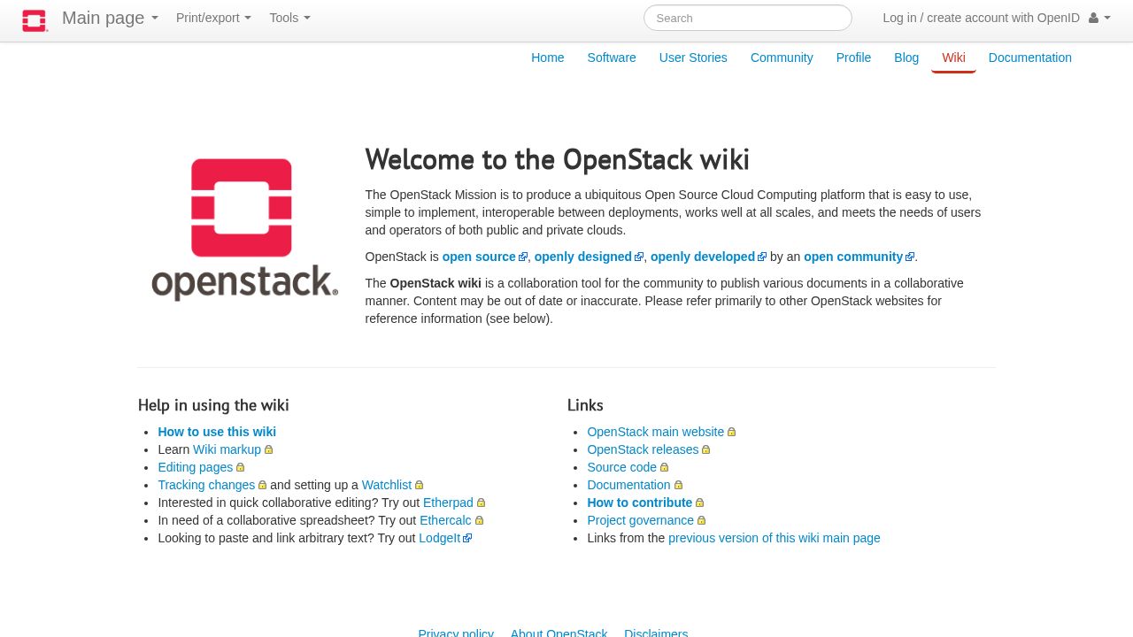This screenshot has width=1133, height=637.
Task: Open the Blog tab
Action: pos(906,58)
